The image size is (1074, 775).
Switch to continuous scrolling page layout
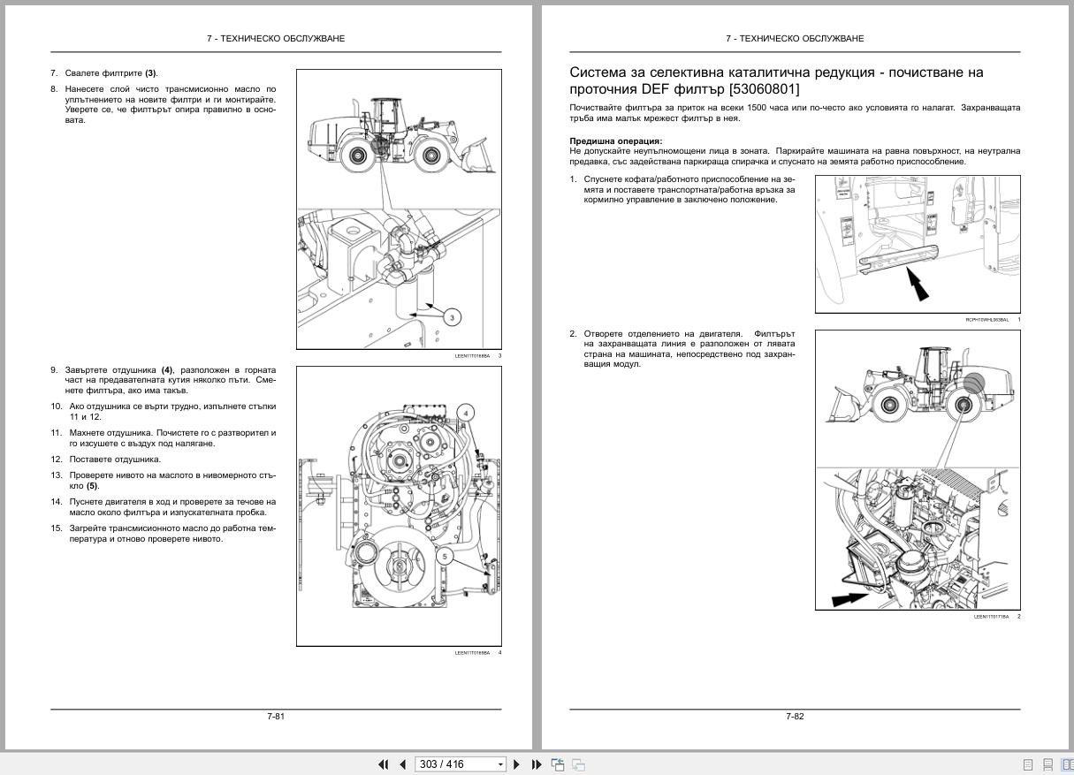1047,764
